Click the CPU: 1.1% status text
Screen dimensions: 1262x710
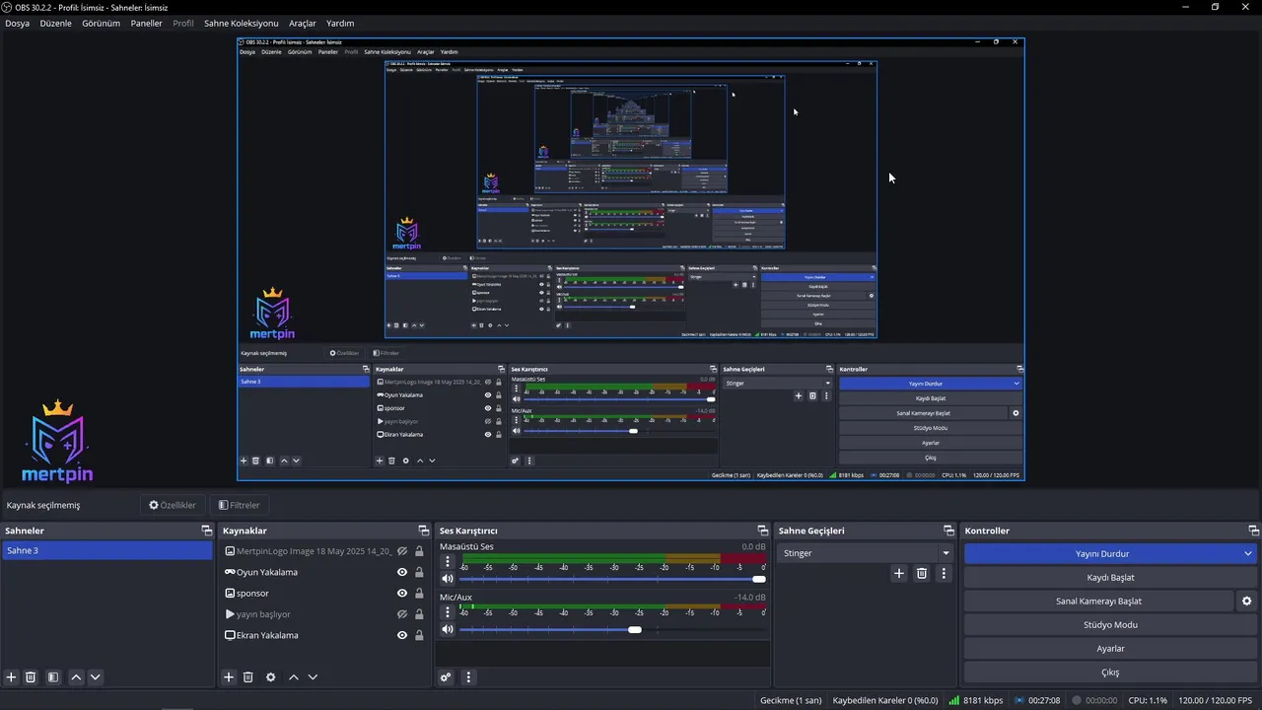(1148, 700)
